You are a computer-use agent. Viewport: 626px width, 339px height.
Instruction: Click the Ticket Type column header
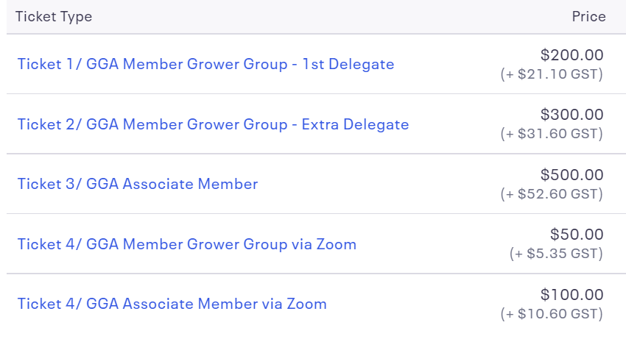tap(54, 17)
